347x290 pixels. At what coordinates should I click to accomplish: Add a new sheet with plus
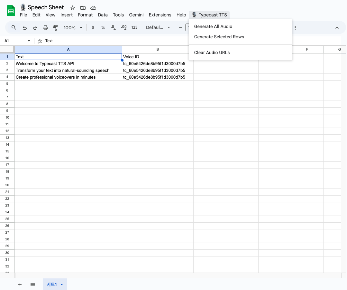pos(20,285)
